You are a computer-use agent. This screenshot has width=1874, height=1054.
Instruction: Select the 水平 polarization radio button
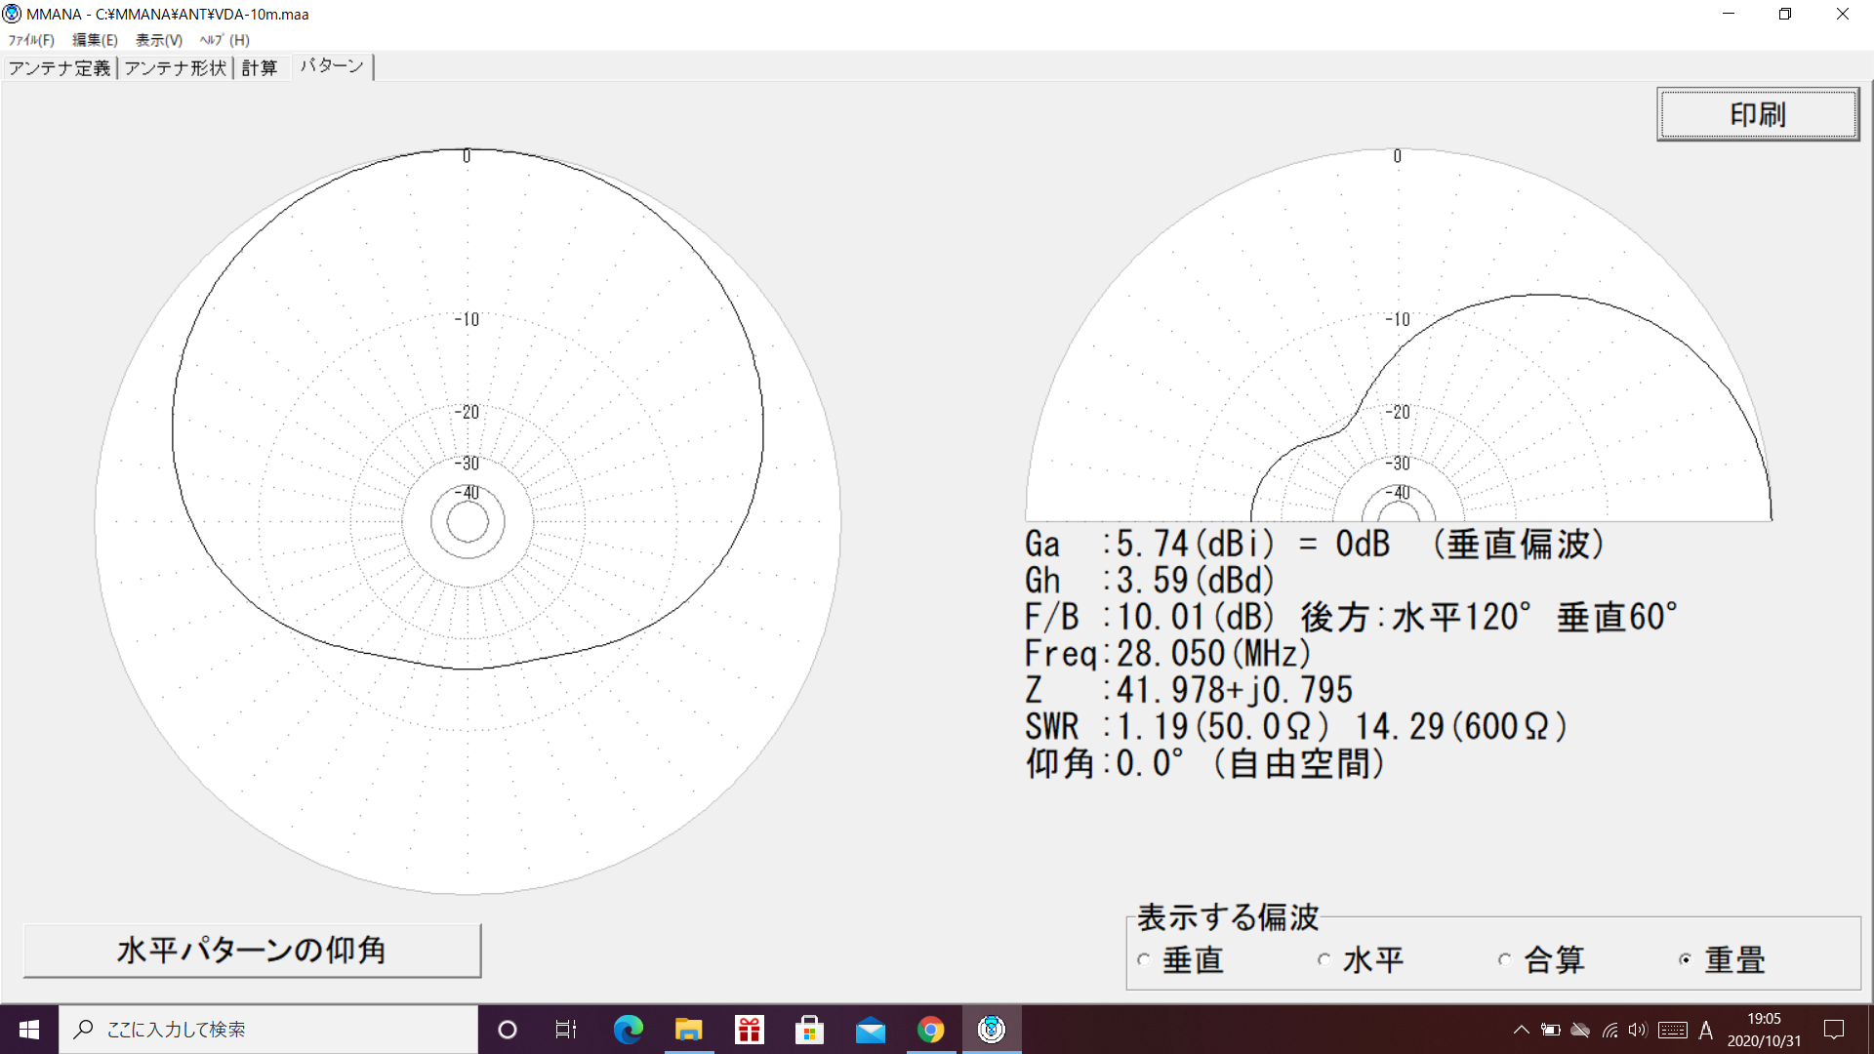click(x=1324, y=960)
